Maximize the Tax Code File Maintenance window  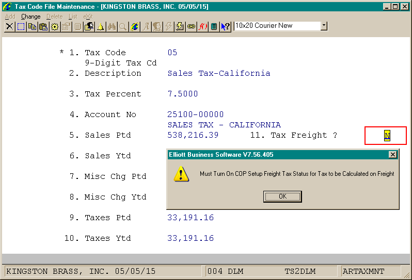395,7
